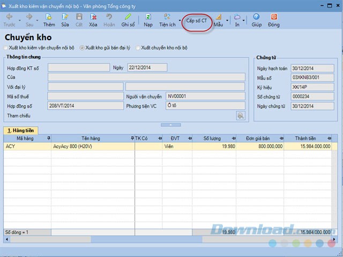343x257 pixels.
Task: Click the Sửa (Edit) toolbar icon
Action: point(65,20)
